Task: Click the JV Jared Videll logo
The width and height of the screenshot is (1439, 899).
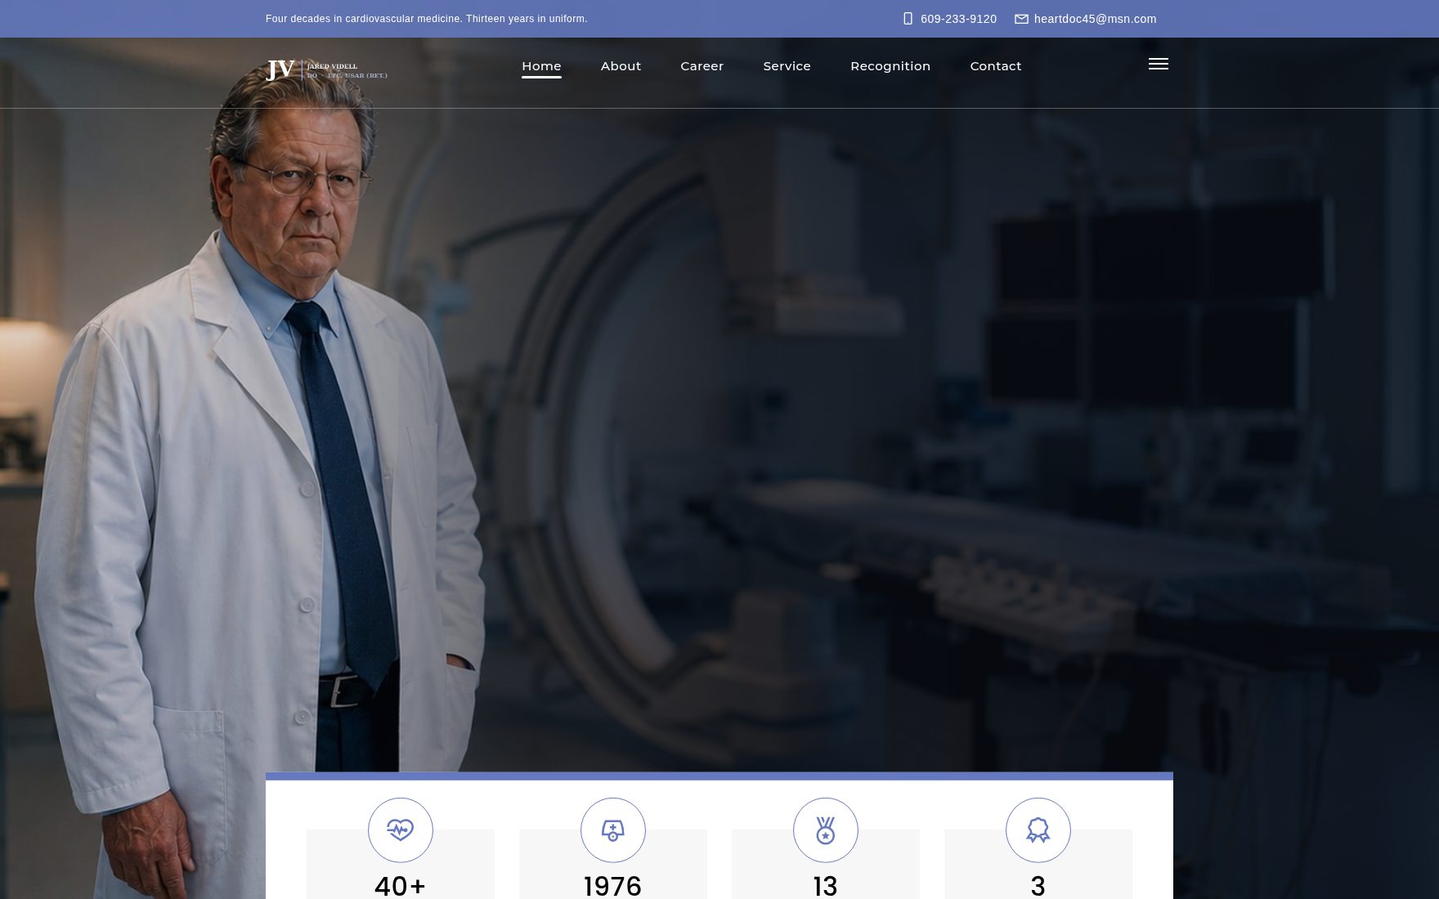Action: pos(327,70)
